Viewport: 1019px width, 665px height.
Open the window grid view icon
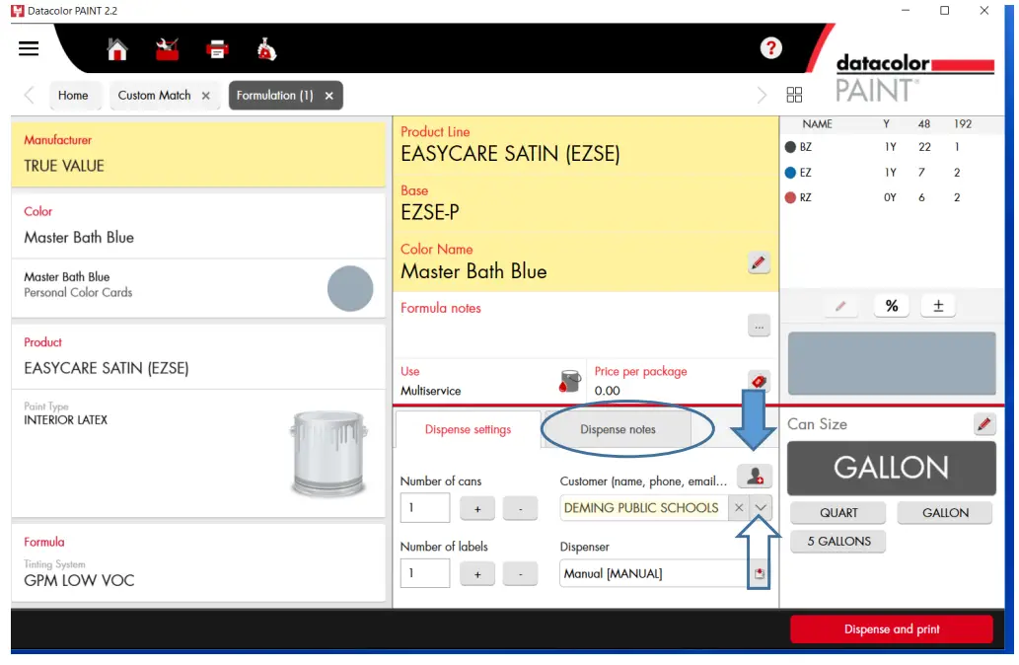point(794,95)
